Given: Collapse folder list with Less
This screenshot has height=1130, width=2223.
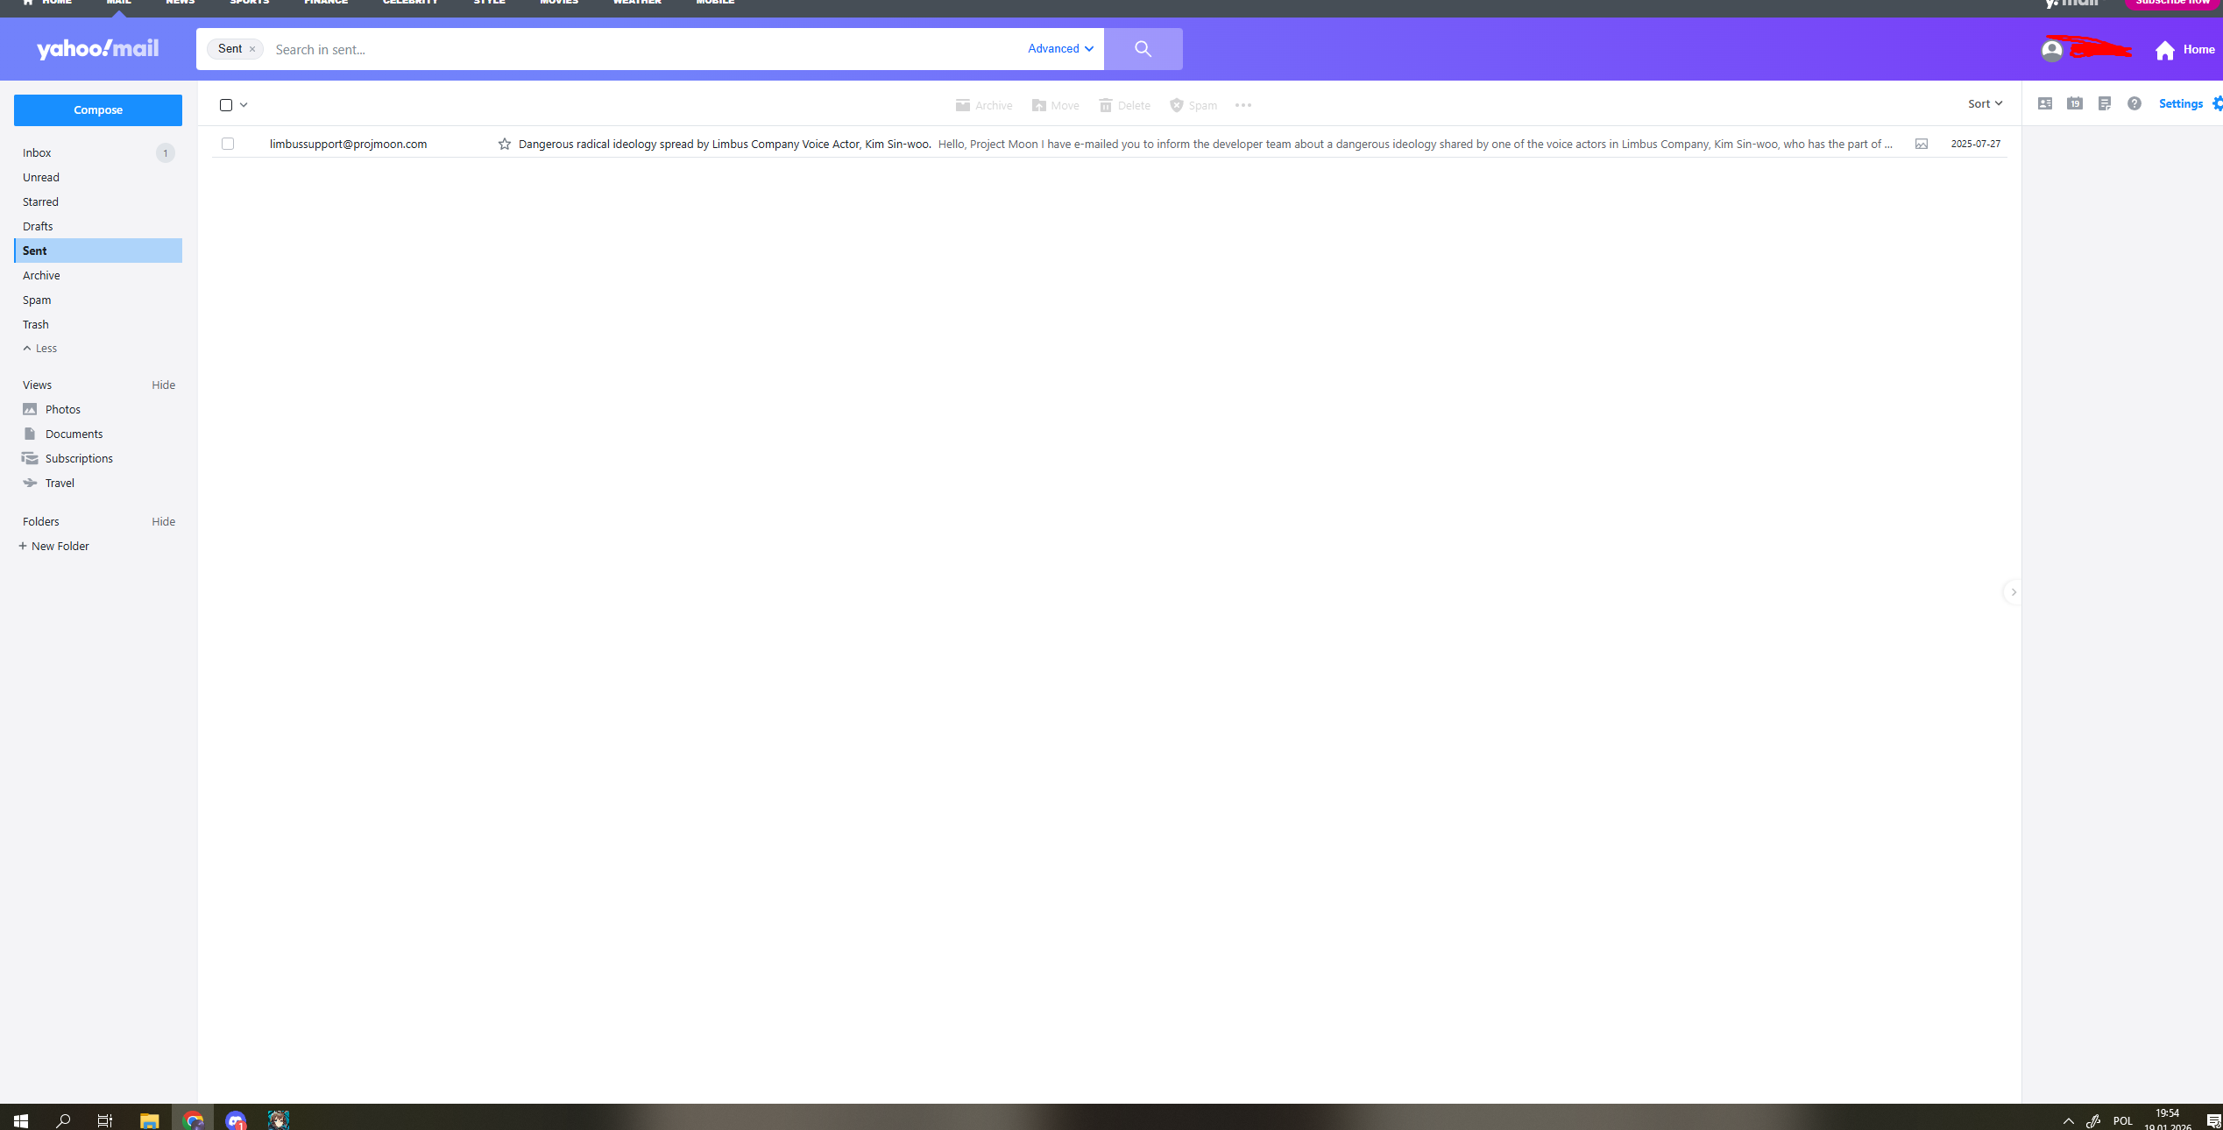Looking at the screenshot, I should point(39,348).
